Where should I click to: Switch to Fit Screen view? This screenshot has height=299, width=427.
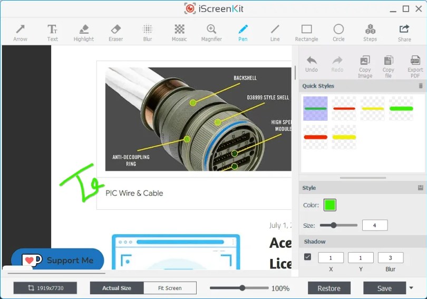point(170,288)
